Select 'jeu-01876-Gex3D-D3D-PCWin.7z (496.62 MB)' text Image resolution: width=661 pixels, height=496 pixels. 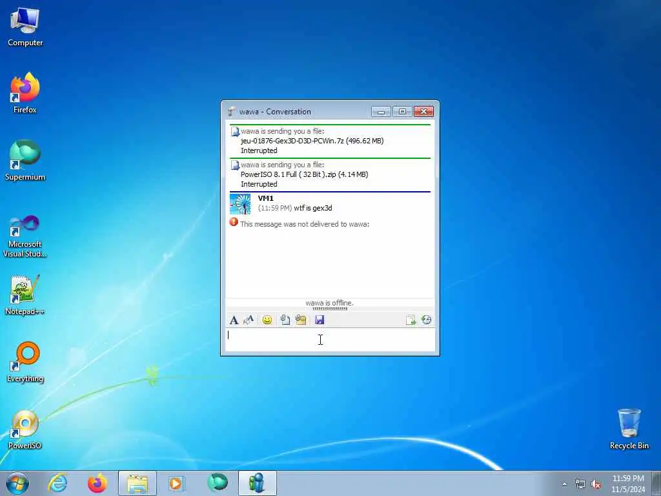312,141
